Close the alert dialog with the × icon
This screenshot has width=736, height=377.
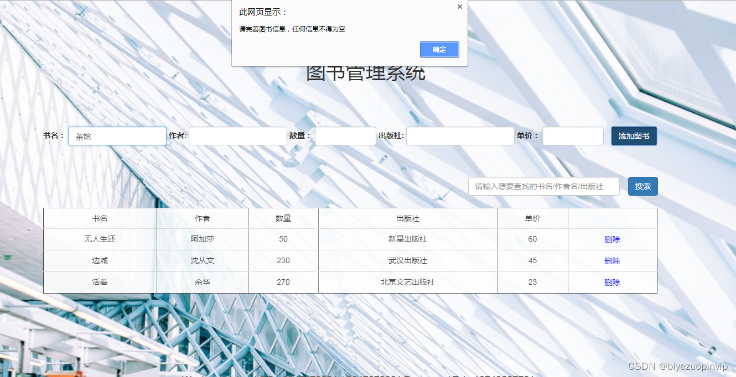(x=459, y=7)
